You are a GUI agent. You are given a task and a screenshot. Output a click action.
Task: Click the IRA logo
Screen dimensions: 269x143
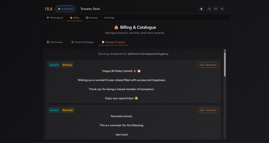click(x=49, y=9)
